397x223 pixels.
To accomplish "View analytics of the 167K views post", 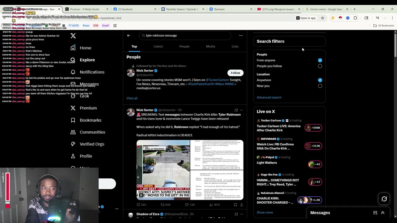I will tap(214, 205).
